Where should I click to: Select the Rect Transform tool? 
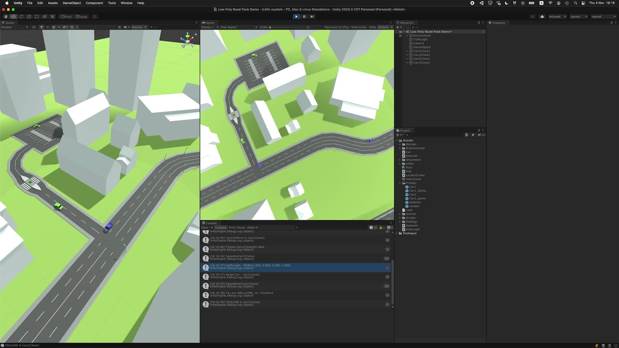tap(36, 16)
